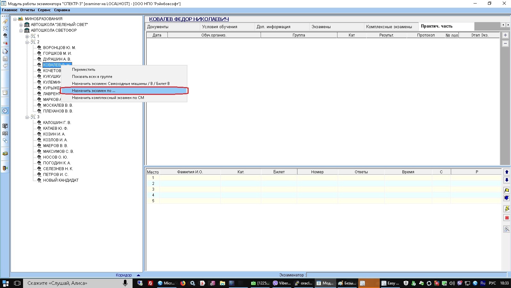
Task: Click the plus button beside the exam table
Action: pos(505,35)
